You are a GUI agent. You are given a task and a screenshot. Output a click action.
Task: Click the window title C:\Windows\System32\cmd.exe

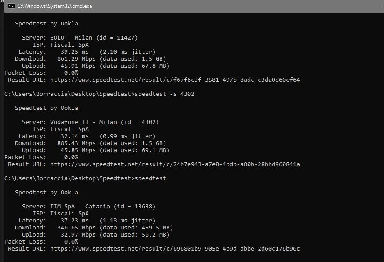(55, 6)
